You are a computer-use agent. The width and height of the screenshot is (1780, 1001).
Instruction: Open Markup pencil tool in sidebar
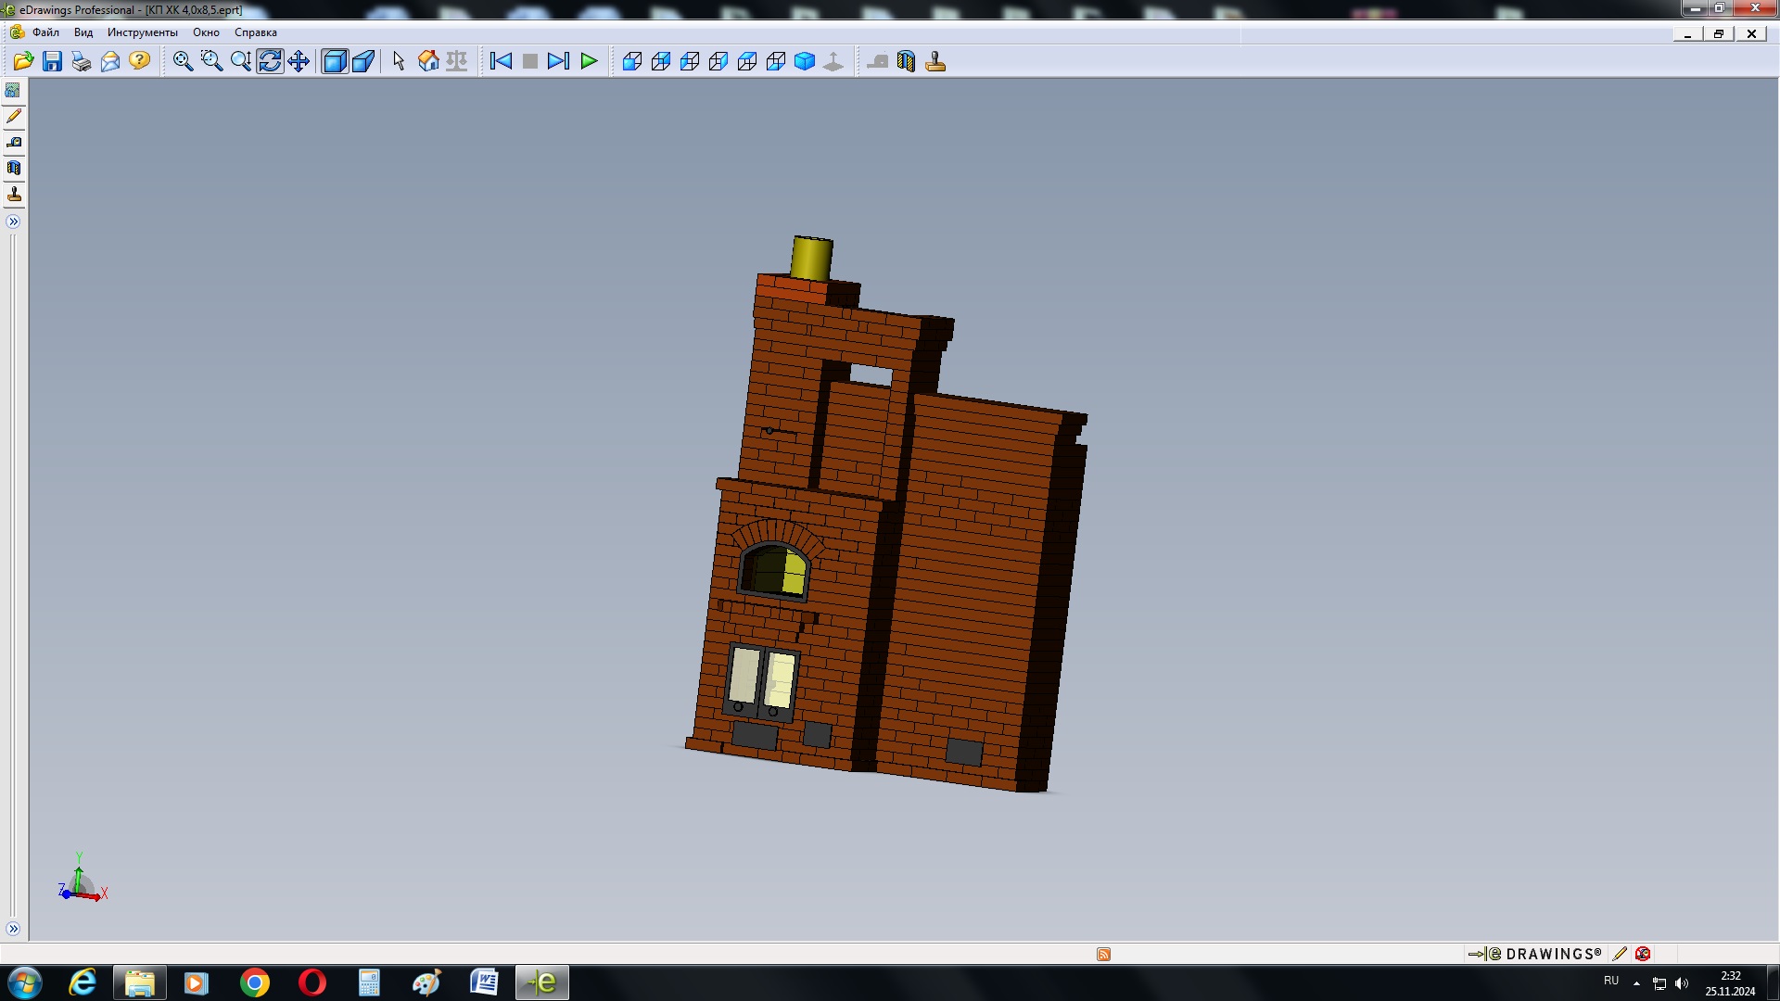(x=14, y=117)
